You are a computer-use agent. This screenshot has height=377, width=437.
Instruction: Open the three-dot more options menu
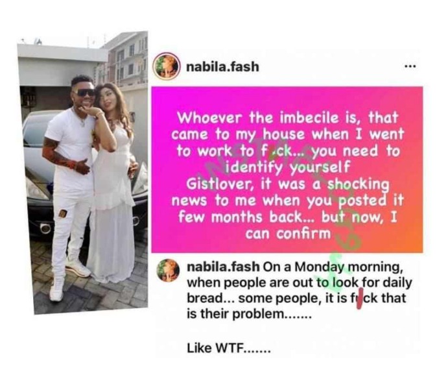tap(410, 66)
